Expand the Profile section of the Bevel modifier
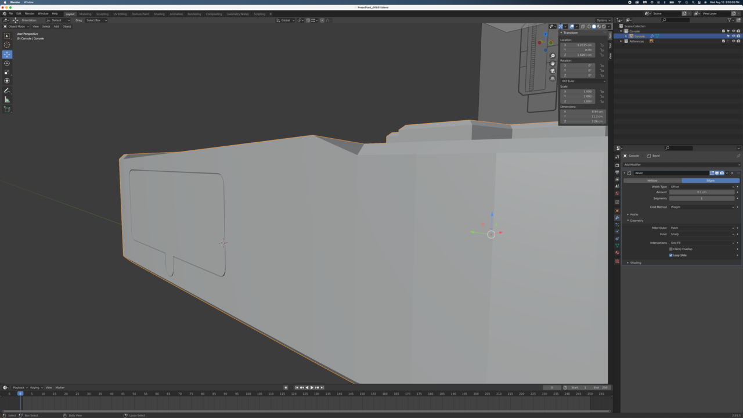This screenshot has width=743, height=418. (633, 214)
